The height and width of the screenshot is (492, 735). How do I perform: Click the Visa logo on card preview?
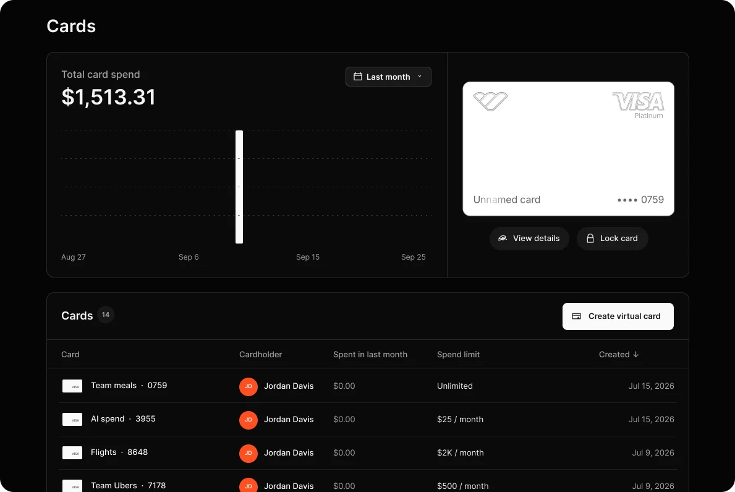click(638, 102)
